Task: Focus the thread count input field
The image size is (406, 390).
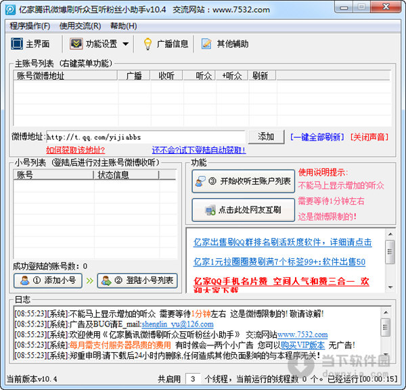Action: (193, 379)
